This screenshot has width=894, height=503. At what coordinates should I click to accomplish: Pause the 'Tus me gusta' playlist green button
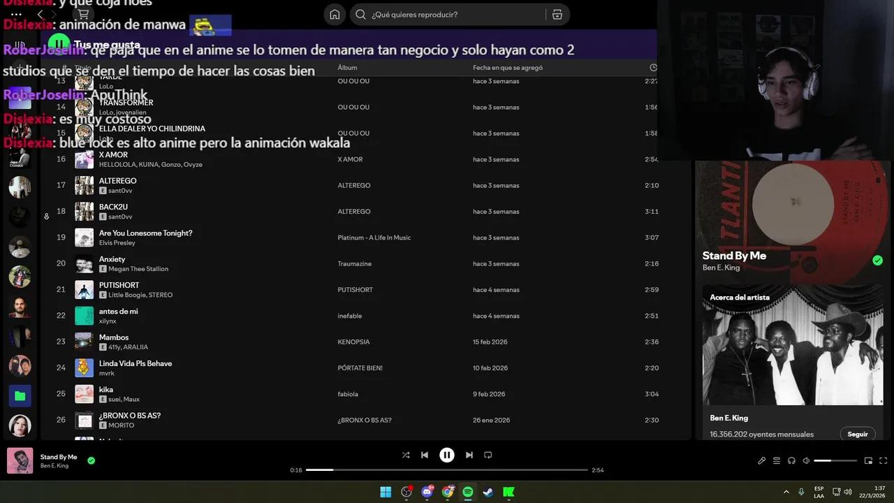[59, 44]
